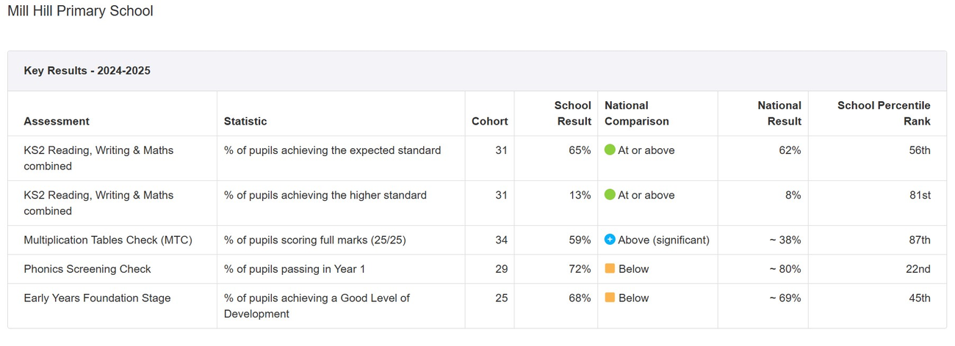Click the "% of pupils passing in Year 1" text

[x=294, y=269]
